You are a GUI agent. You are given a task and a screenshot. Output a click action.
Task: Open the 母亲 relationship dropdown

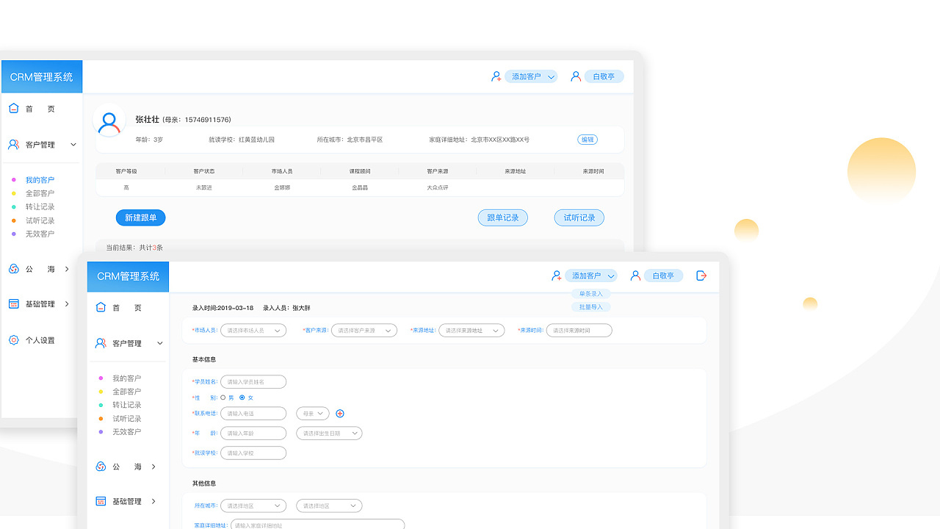(x=313, y=414)
